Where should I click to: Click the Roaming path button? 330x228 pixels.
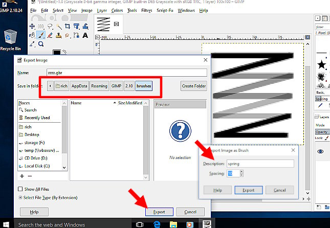99,86
